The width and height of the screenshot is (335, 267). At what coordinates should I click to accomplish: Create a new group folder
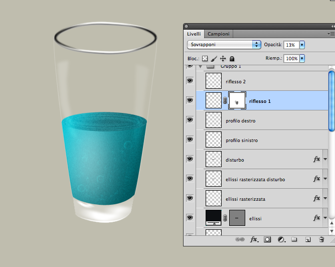[x=294, y=239]
